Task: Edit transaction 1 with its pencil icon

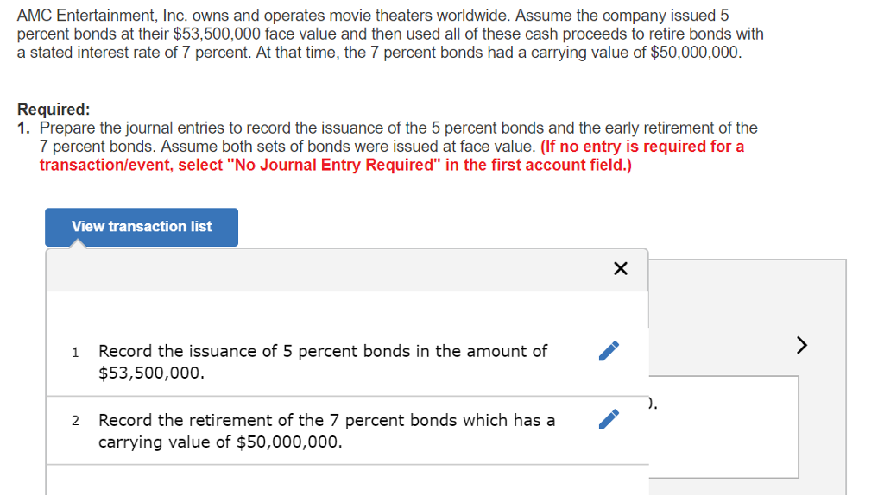Action: point(609,351)
